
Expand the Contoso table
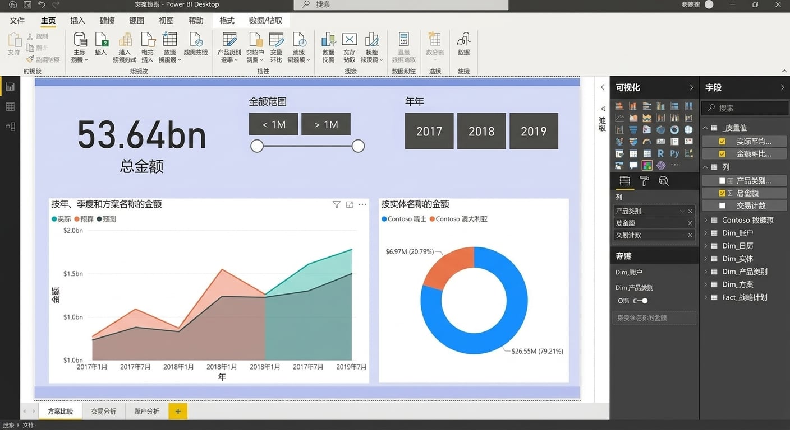tap(706, 220)
